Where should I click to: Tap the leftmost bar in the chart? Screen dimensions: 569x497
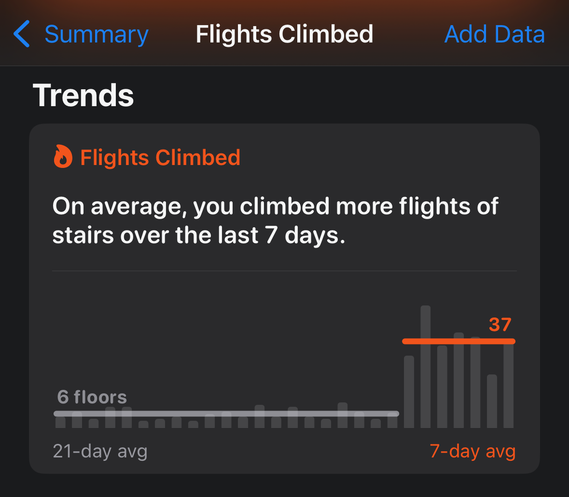click(x=60, y=422)
